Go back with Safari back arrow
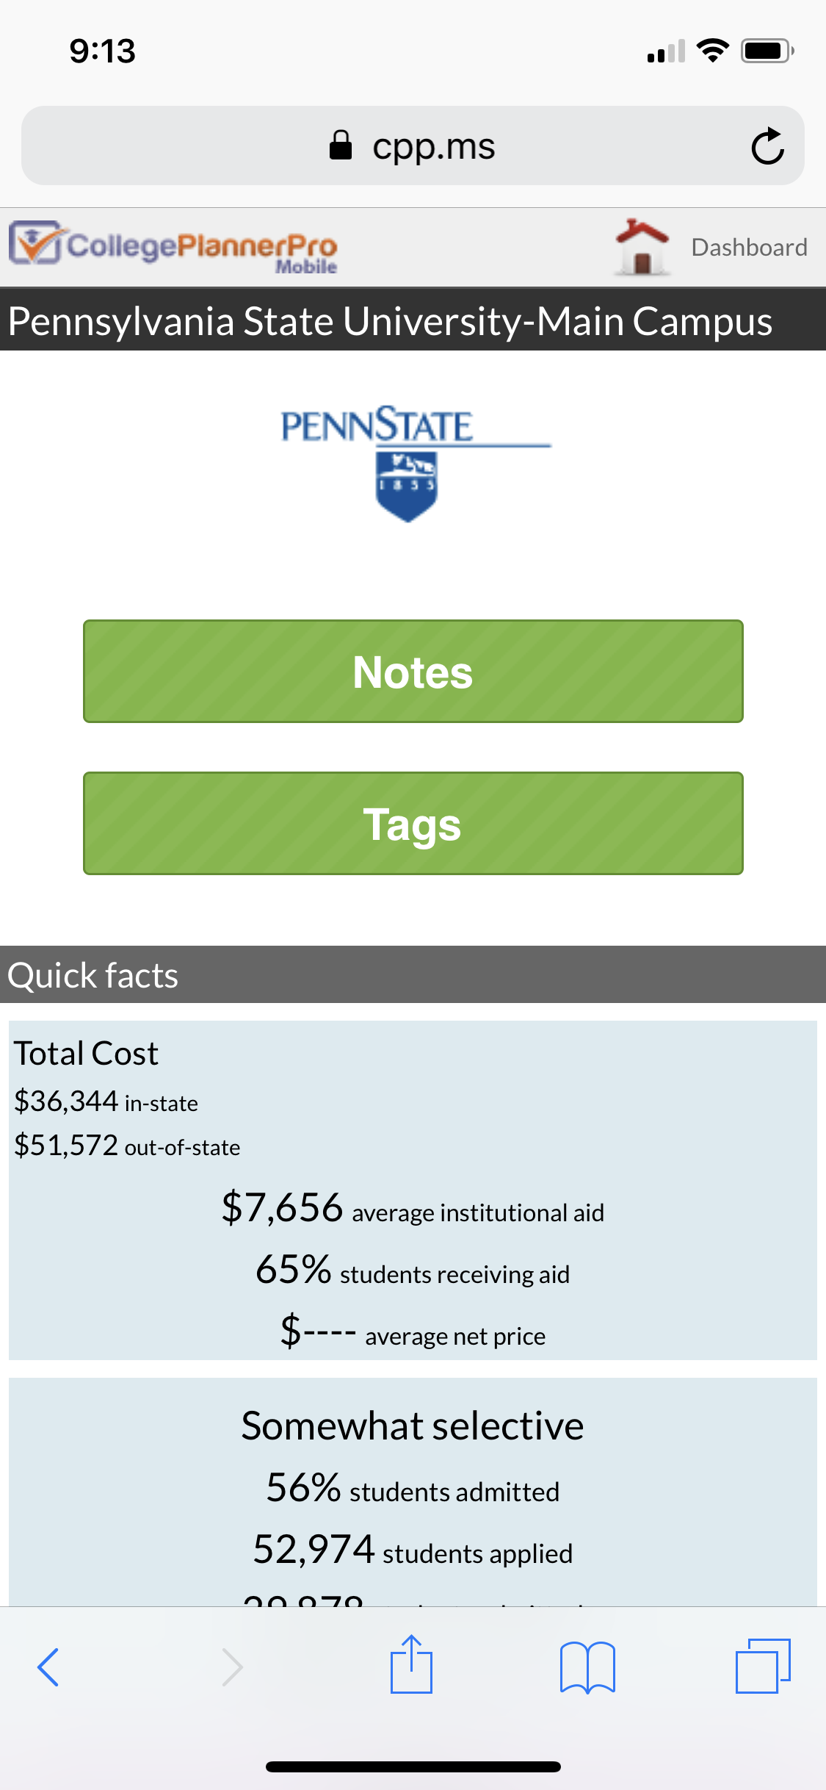The image size is (826, 1790). pyautogui.click(x=48, y=1667)
